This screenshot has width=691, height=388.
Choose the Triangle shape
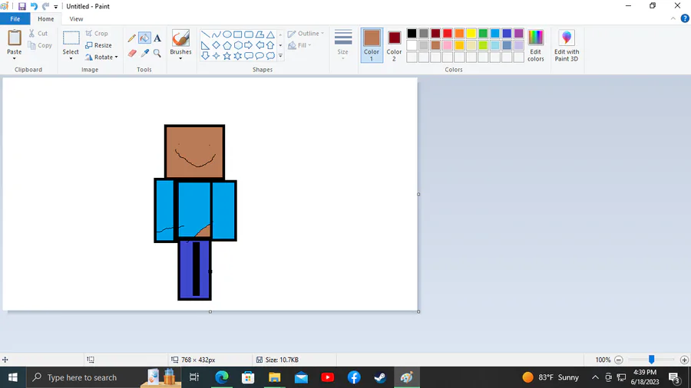(270, 35)
